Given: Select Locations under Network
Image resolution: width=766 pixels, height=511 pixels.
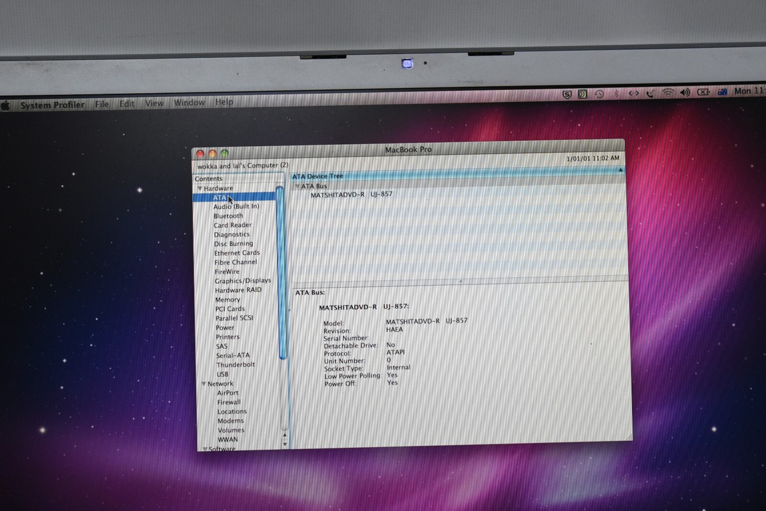Looking at the screenshot, I should coord(232,411).
